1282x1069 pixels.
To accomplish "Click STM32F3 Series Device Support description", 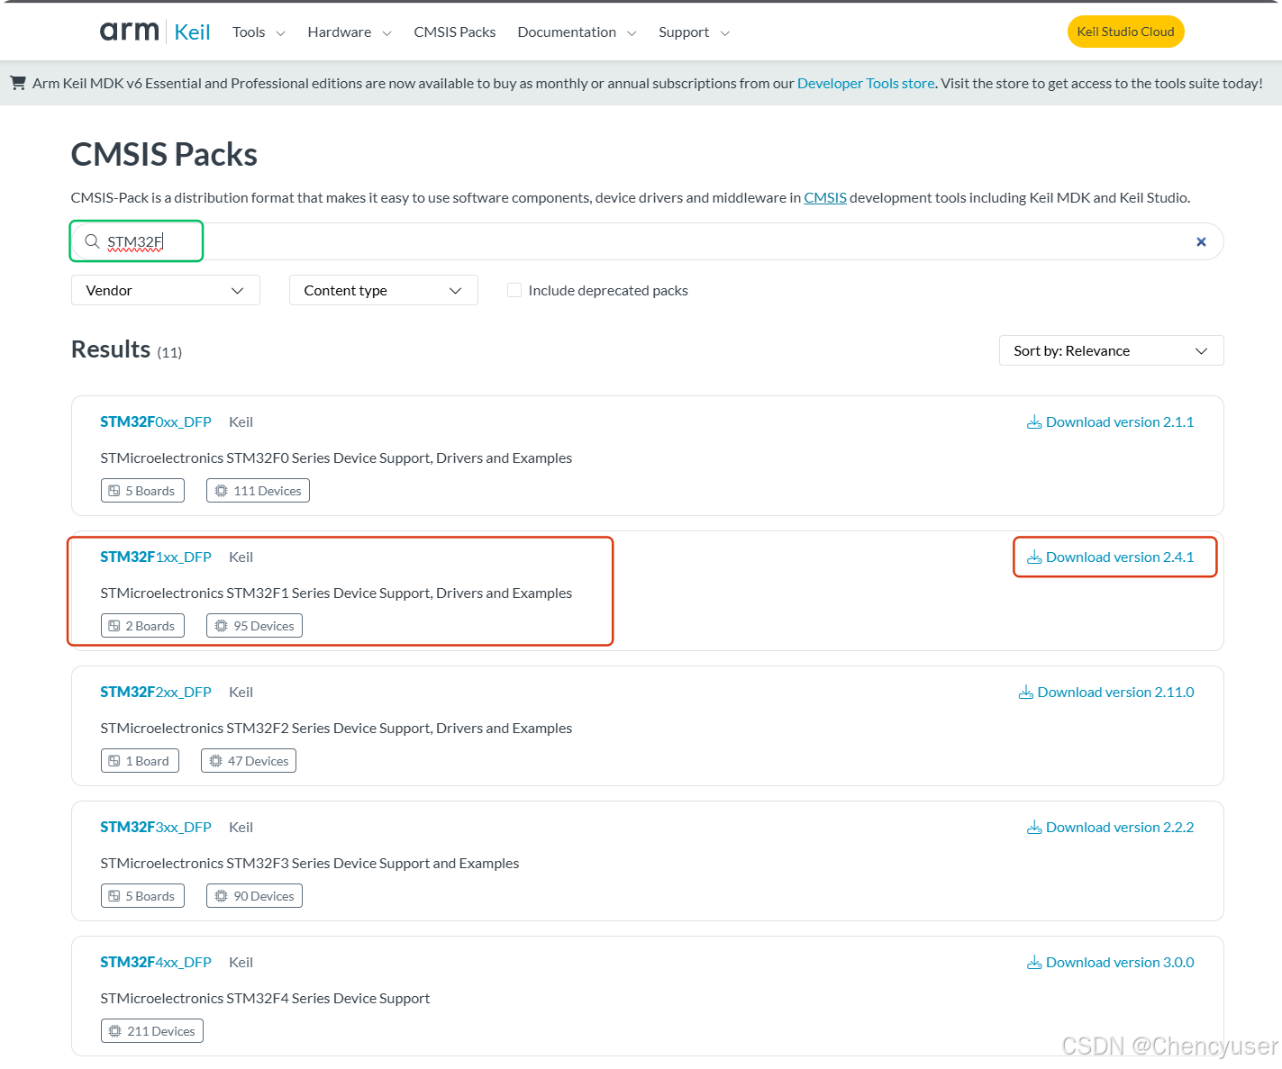I will tap(310, 863).
